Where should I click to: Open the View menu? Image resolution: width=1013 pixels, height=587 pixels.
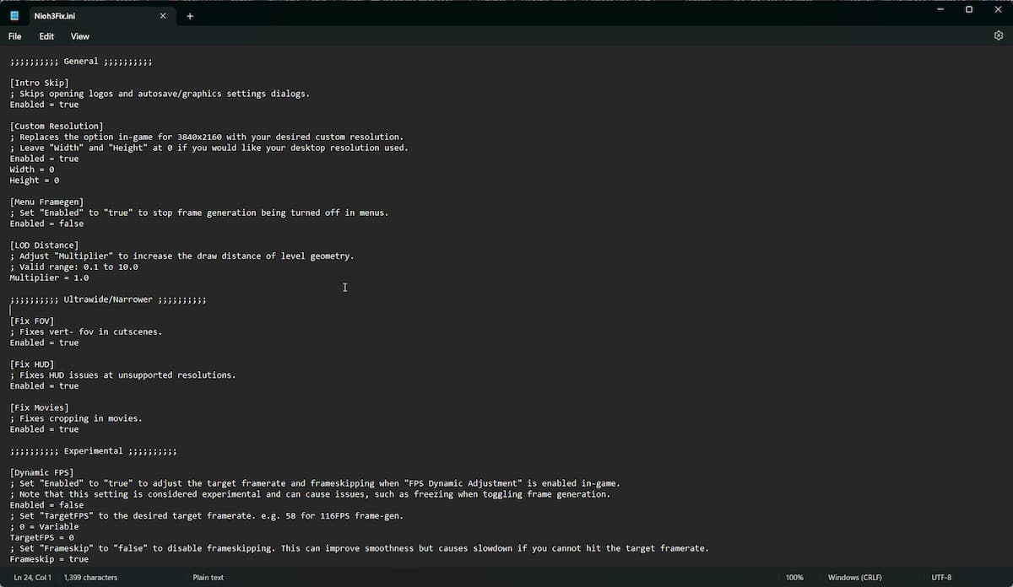click(x=80, y=36)
